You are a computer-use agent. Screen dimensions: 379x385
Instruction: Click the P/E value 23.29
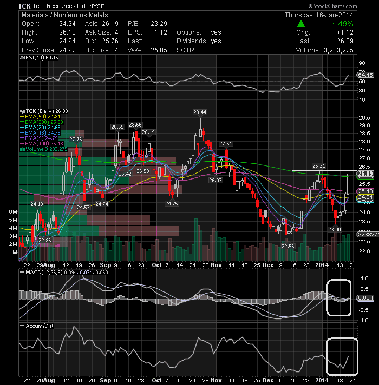159,24
